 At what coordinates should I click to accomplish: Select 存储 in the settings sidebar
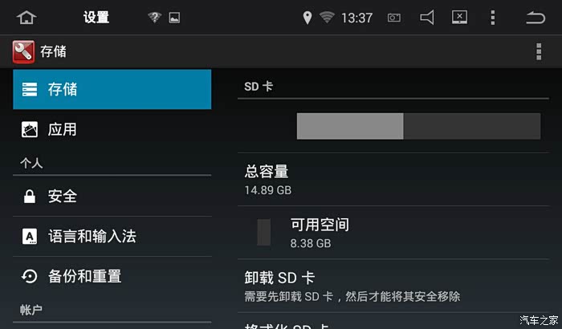coord(112,89)
